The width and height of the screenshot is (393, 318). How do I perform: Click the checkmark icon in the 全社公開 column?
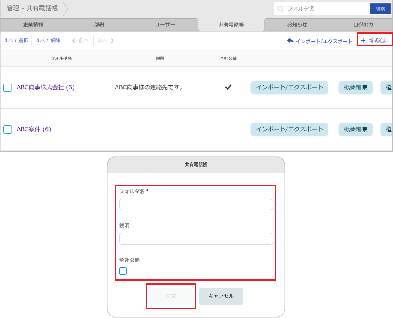pyautogui.click(x=228, y=87)
